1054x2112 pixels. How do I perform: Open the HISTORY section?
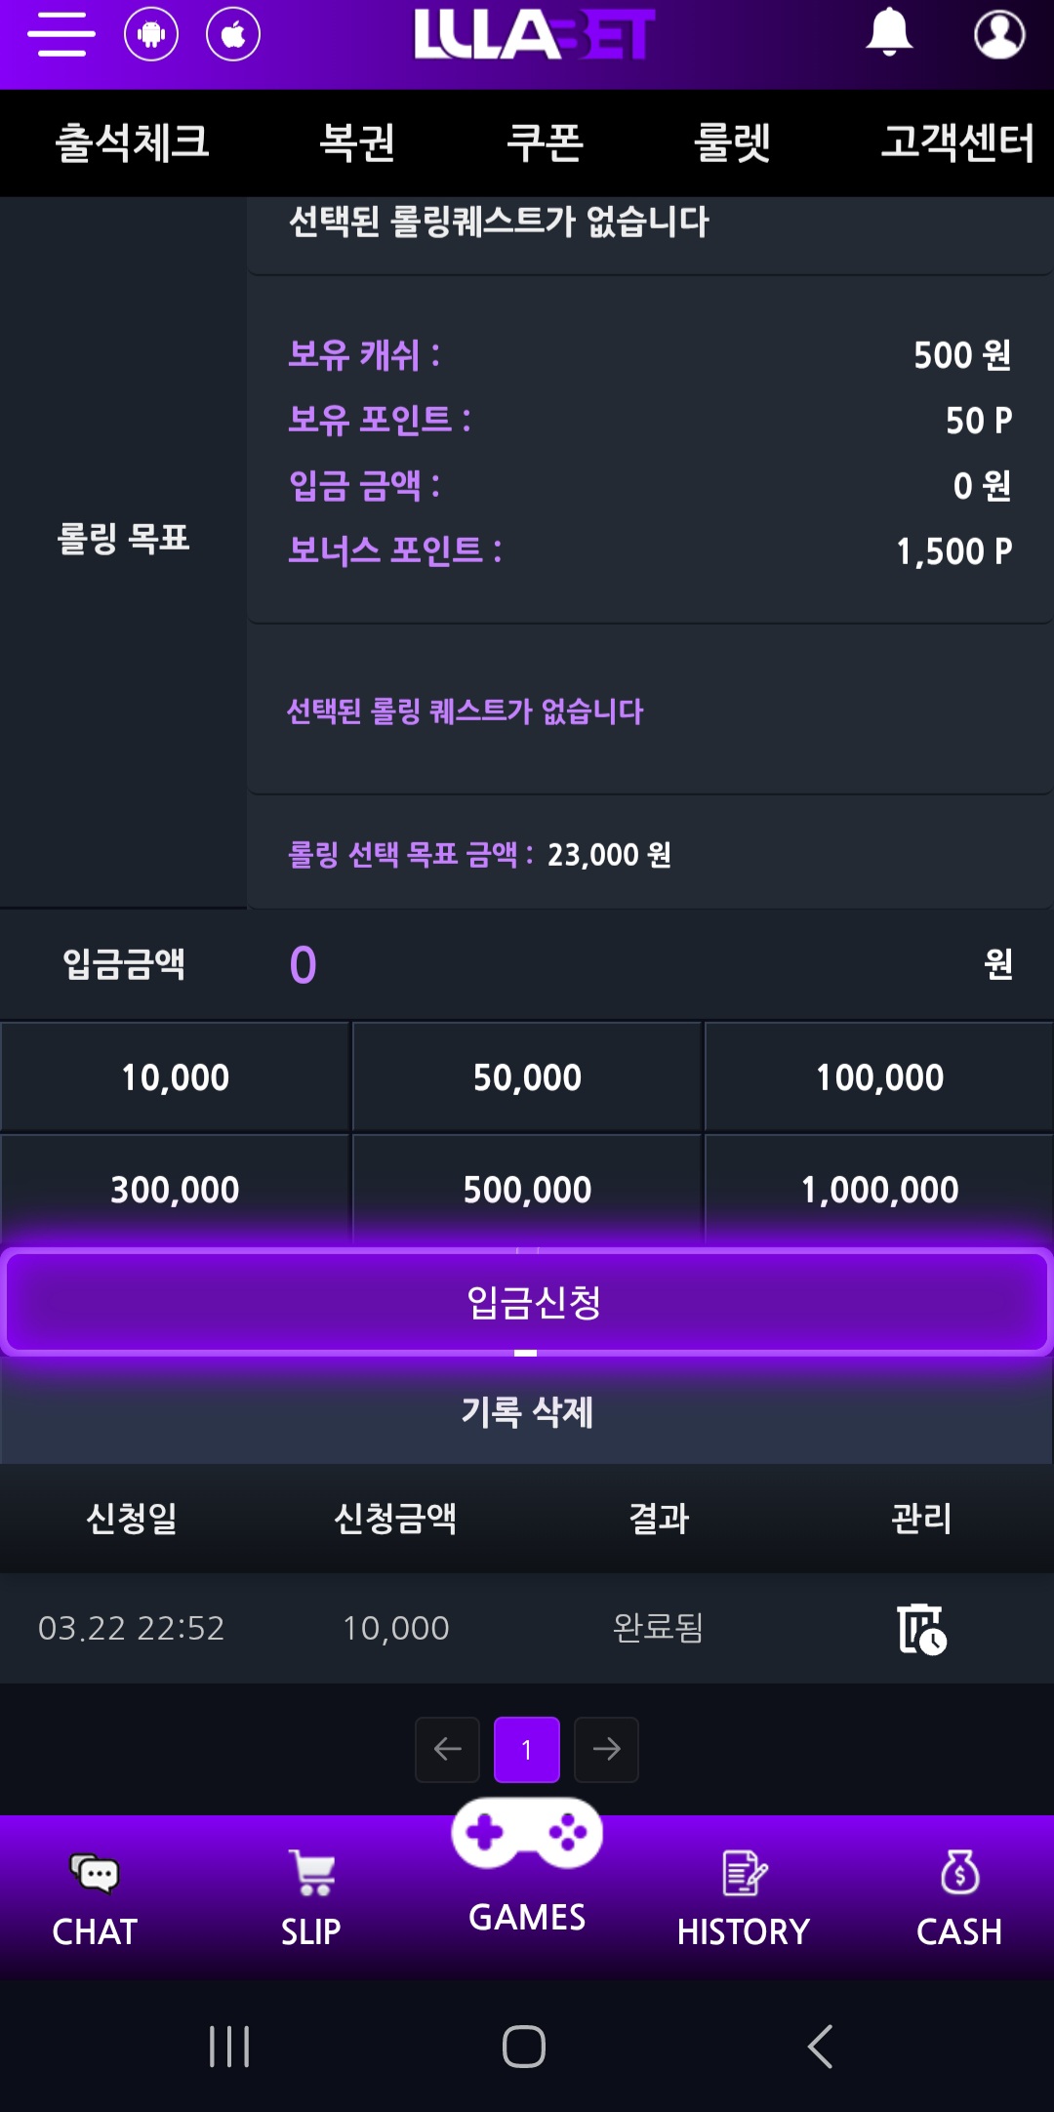744,1899
